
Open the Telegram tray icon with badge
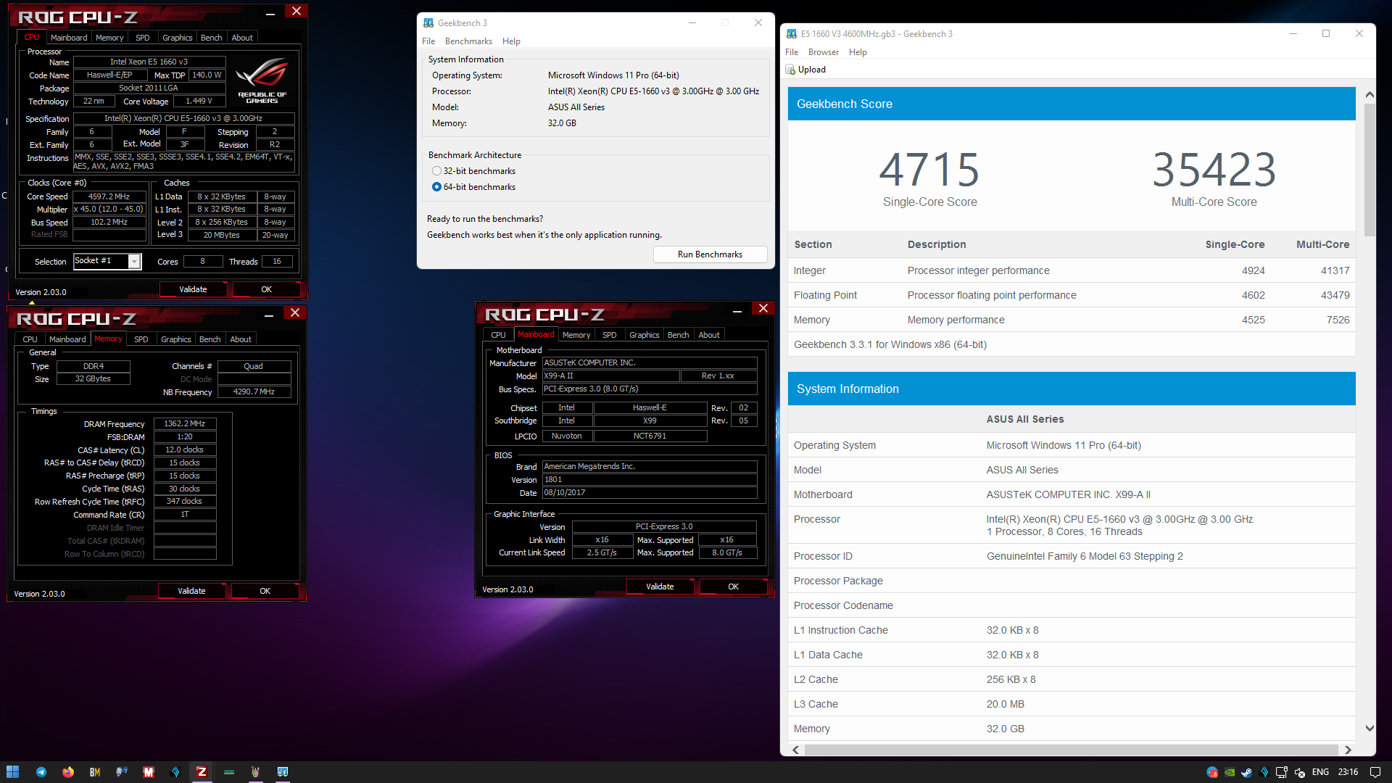click(x=1211, y=772)
